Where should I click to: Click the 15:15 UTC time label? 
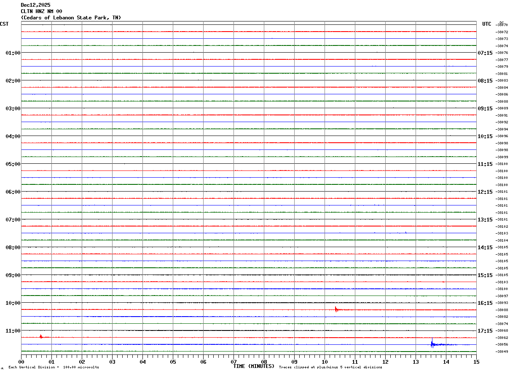click(x=485, y=275)
